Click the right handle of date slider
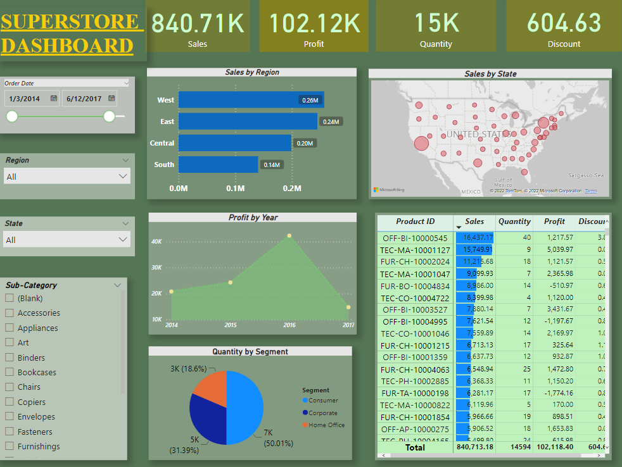This screenshot has width=622, height=467. tap(110, 116)
